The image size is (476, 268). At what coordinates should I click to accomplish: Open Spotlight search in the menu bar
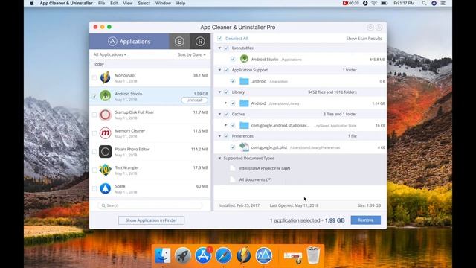coord(424,3)
